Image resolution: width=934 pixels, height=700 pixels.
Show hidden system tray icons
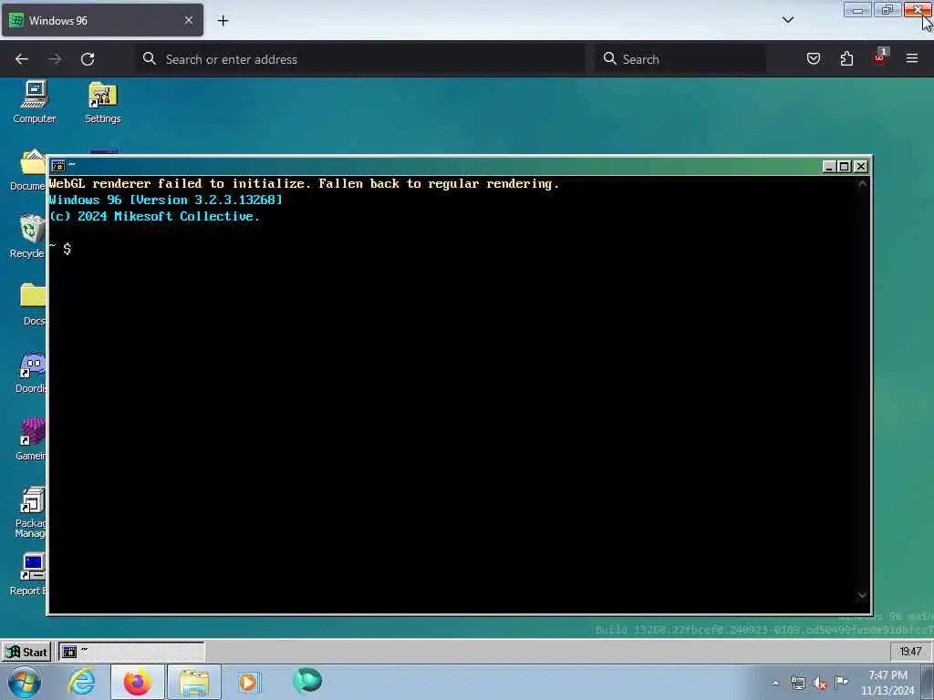(775, 684)
